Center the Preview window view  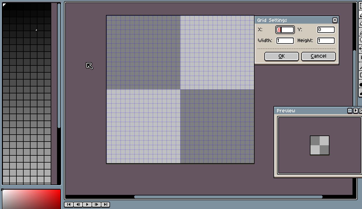[x=350, y=111]
